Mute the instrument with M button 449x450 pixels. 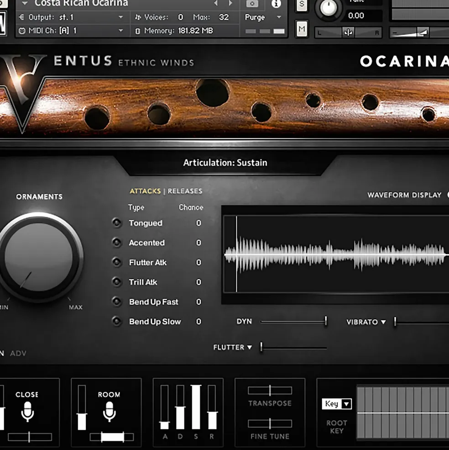302,29
